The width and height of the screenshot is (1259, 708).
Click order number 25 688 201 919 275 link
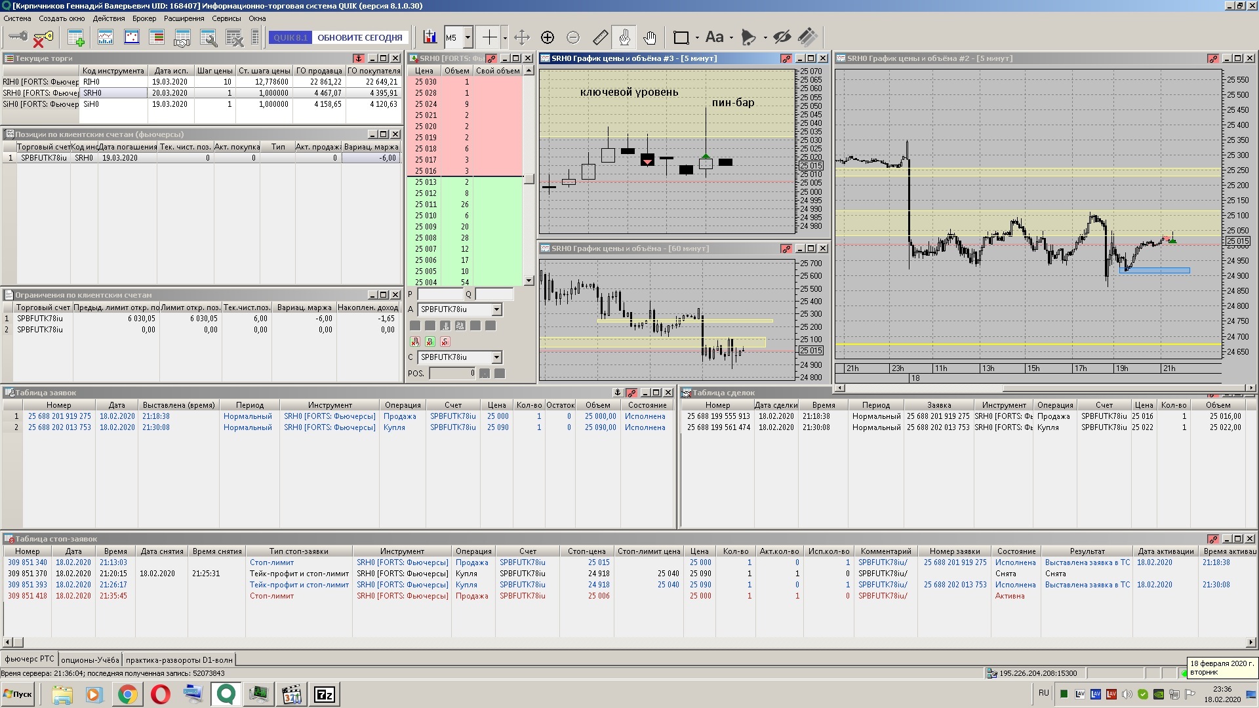point(59,416)
